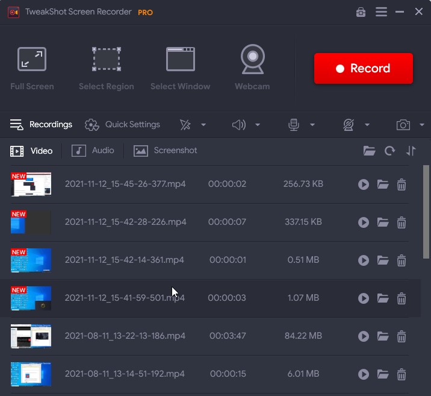The height and width of the screenshot is (396, 431).
Task: Open thumbnail of 15-42-14-361.mp4 recording
Action: (x=31, y=260)
